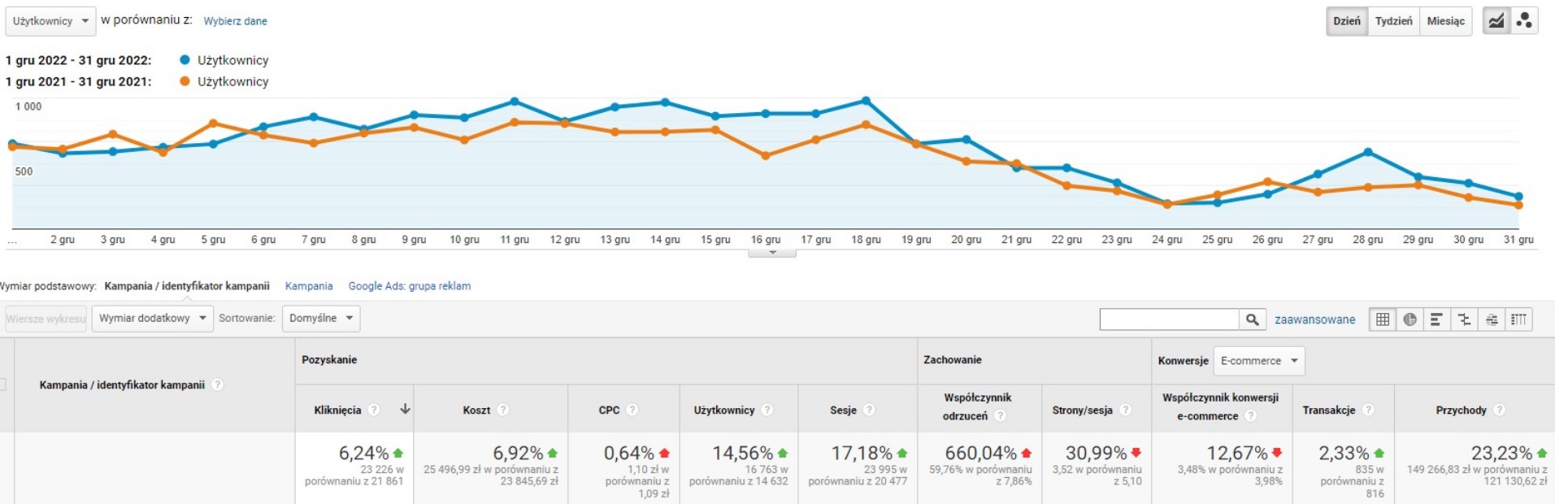1555x504 pixels.
Task: Open help for the Użytkownicy column header
Action: 767,410
